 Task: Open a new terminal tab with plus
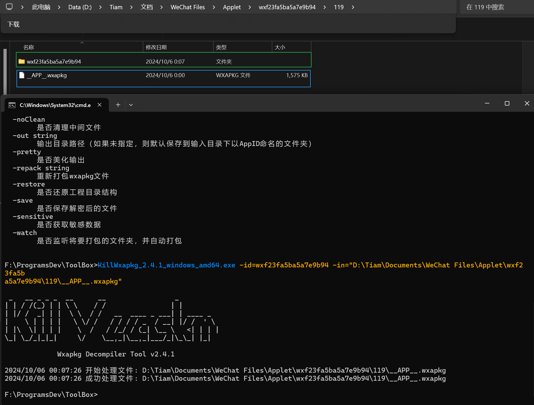118,105
